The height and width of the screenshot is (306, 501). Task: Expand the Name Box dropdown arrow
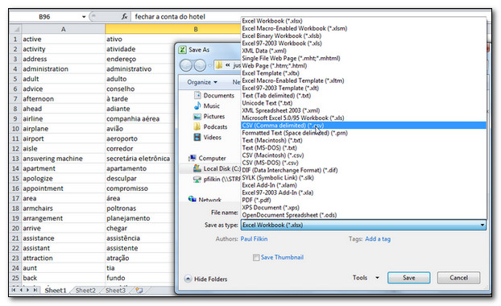(84, 17)
